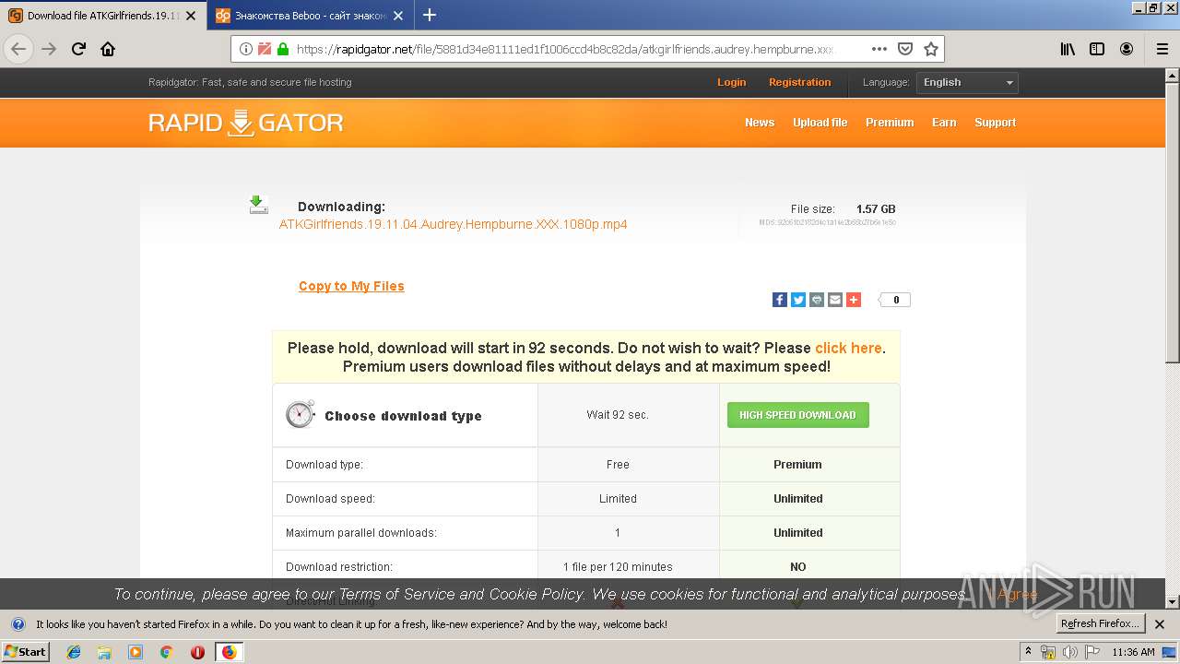Open the Language dropdown set to English
The image size is (1180, 664).
click(968, 82)
